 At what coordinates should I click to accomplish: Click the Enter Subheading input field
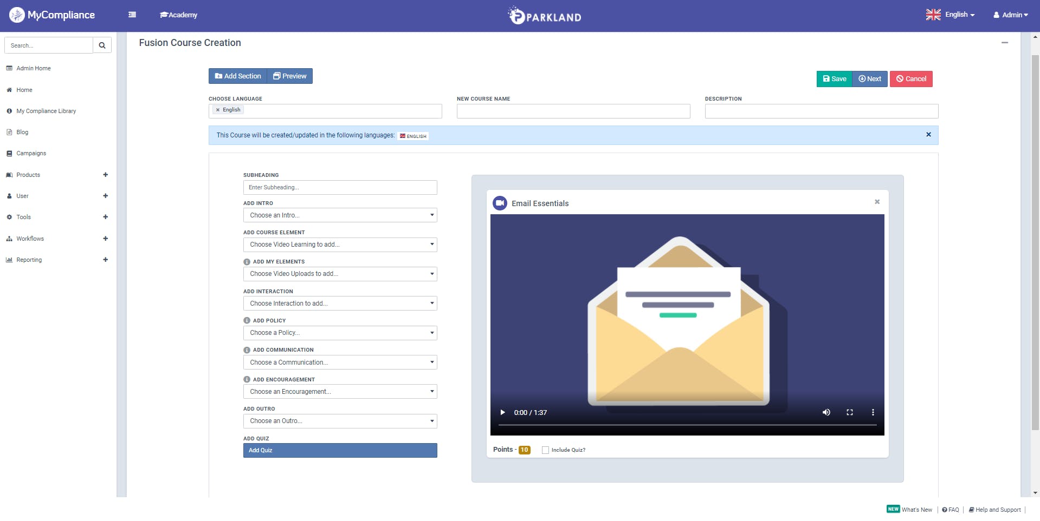coord(340,187)
